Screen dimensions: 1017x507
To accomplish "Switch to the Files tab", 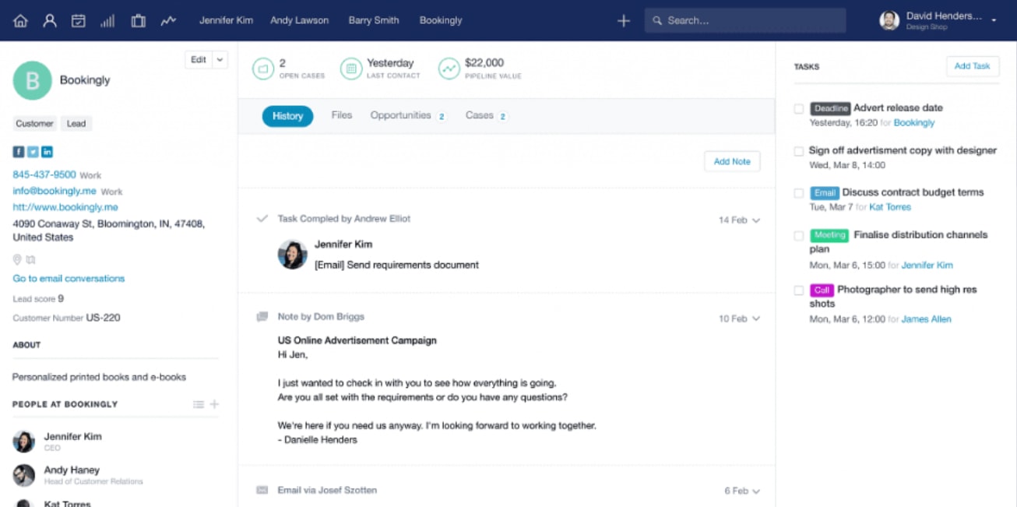I will (x=342, y=115).
